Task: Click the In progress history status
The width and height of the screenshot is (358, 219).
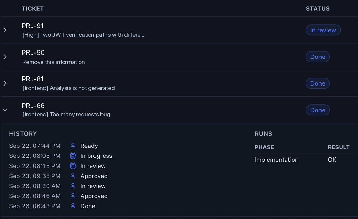Action: click(96, 156)
